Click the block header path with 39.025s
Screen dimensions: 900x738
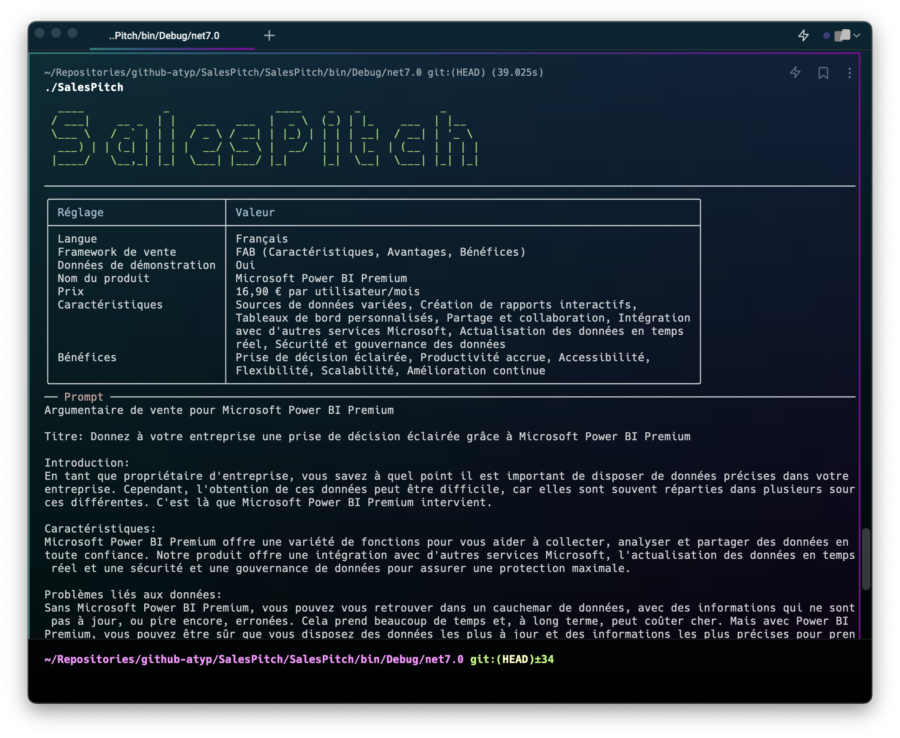pyautogui.click(x=293, y=72)
